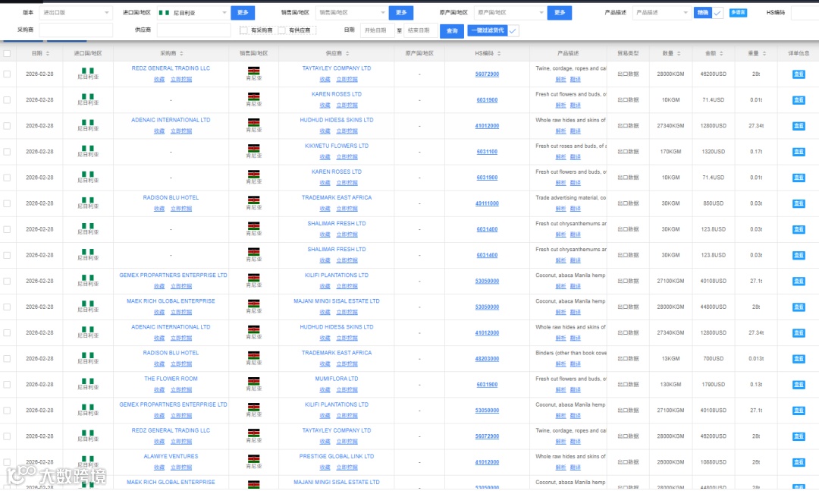Pick the 结束日期 end date field
This screenshot has width=819, height=491.
[420, 30]
